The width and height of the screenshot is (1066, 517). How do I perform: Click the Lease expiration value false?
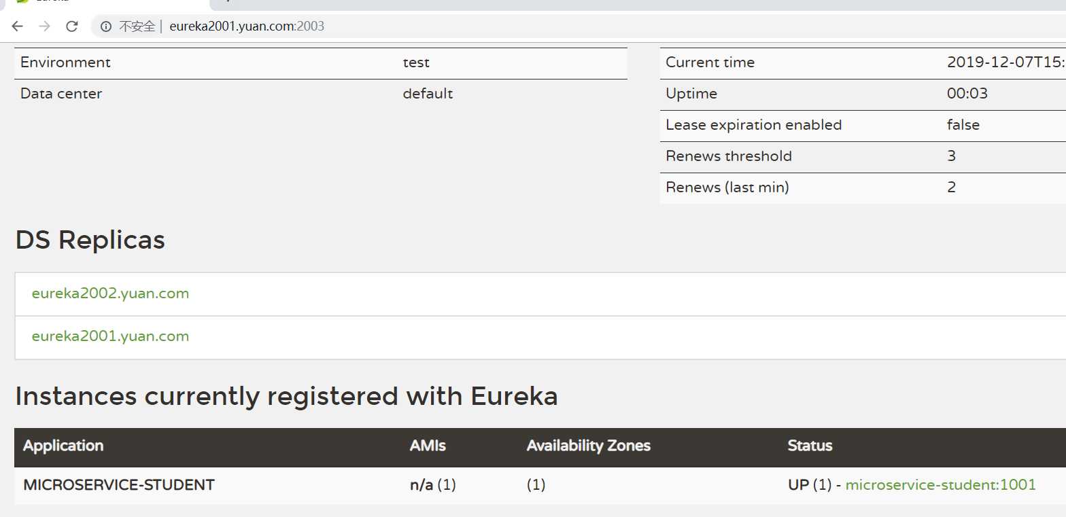point(963,125)
